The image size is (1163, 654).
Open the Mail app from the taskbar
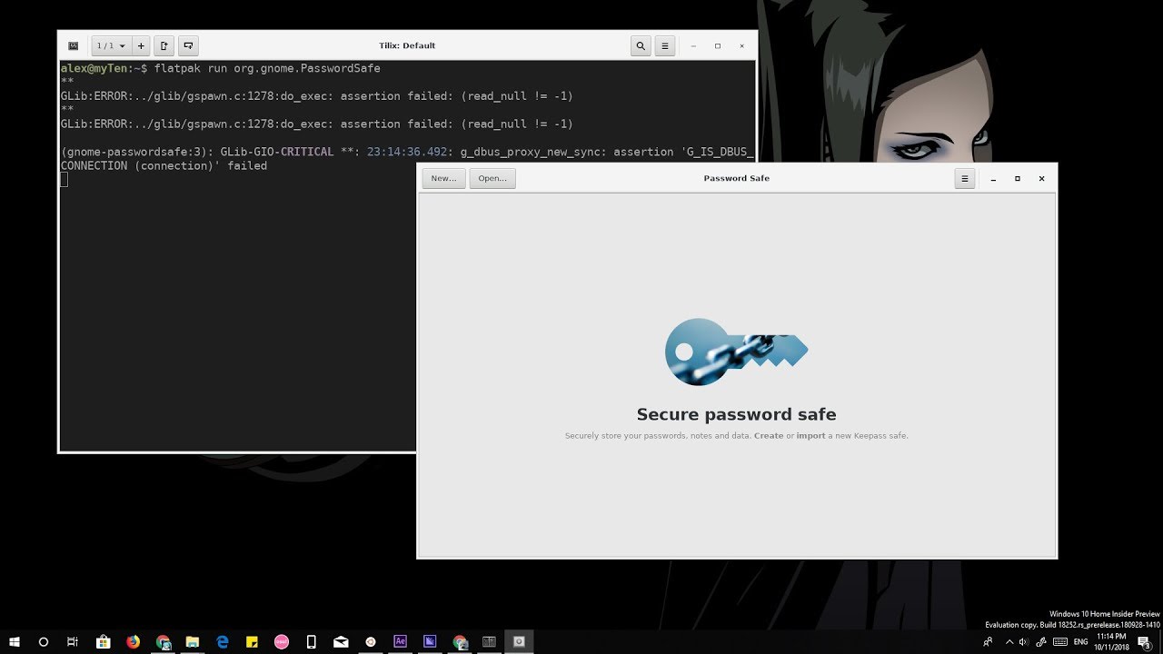coord(341,641)
